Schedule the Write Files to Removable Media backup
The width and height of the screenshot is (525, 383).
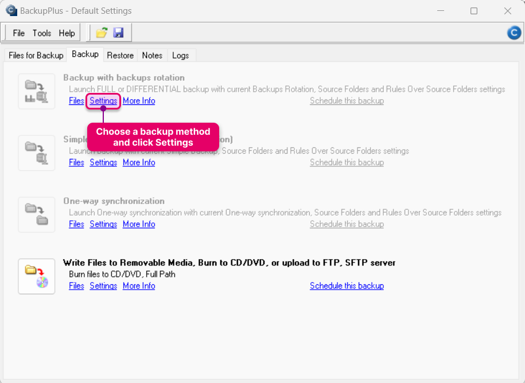347,286
